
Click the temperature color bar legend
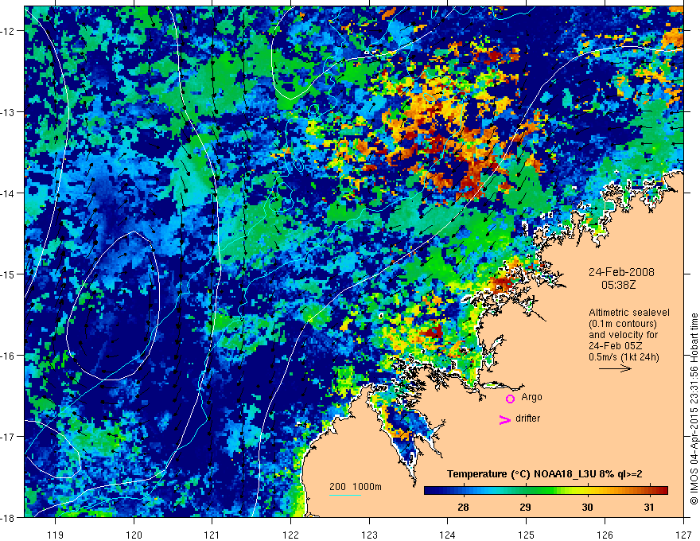[x=546, y=490]
